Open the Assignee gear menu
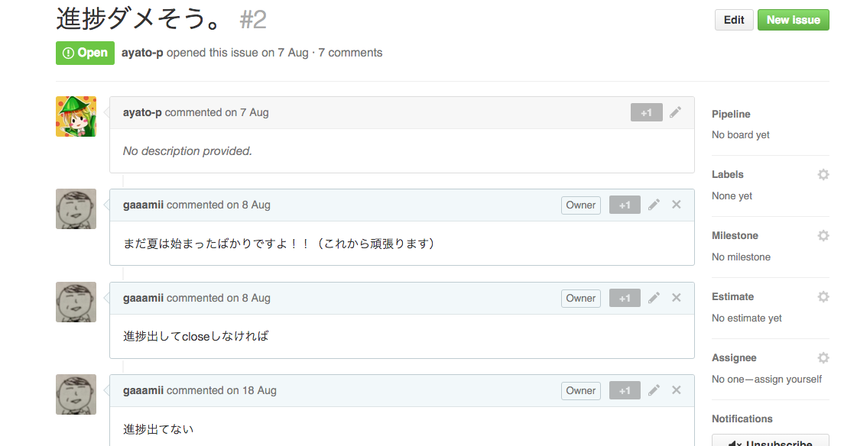 pos(823,357)
